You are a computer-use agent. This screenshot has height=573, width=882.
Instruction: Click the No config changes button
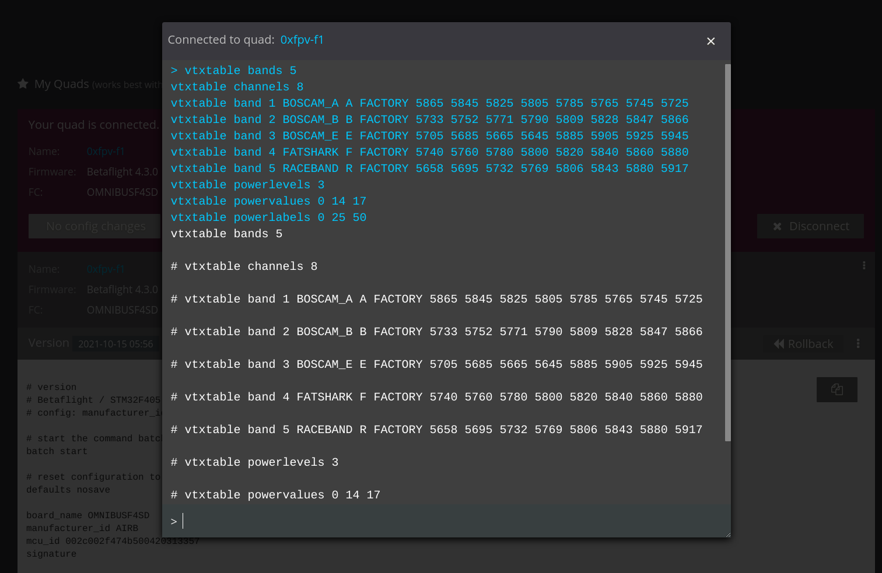pyautogui.click(x=96, y=226)
